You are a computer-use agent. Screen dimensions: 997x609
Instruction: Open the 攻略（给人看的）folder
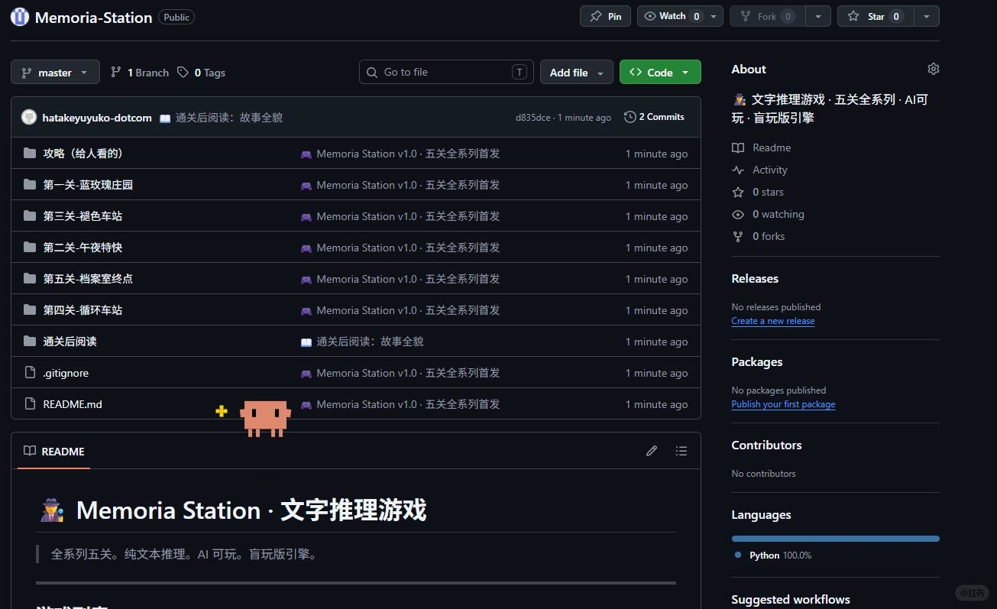pos(83,154)
